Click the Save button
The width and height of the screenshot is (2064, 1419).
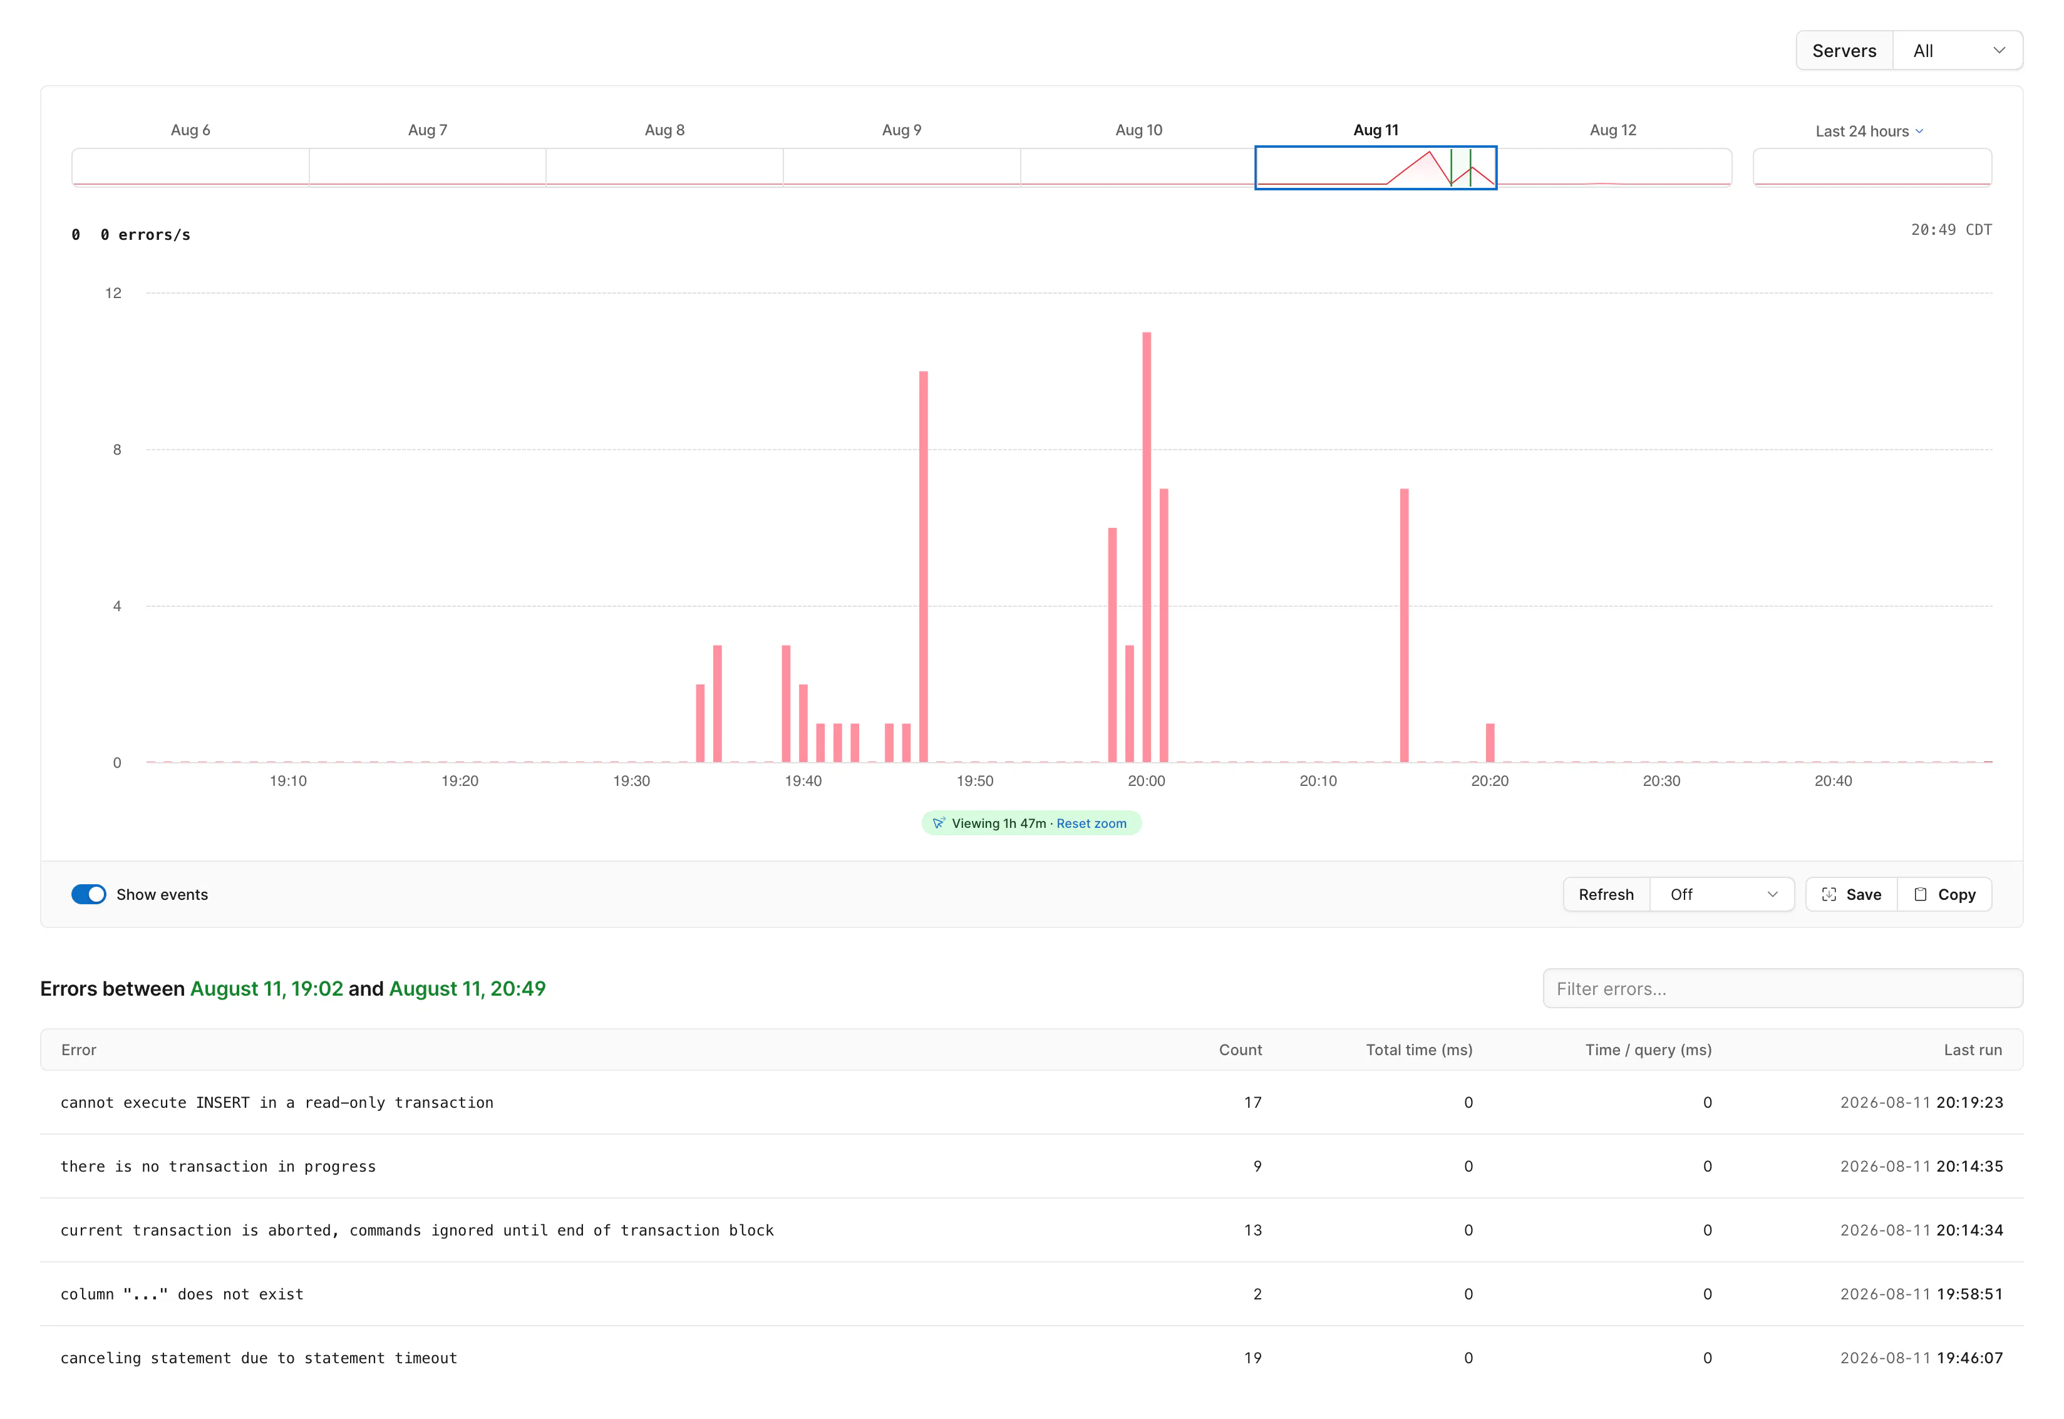point(1850,894)
